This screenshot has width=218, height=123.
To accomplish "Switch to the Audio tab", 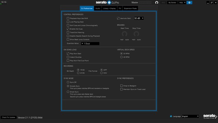I will click(98, 8).
